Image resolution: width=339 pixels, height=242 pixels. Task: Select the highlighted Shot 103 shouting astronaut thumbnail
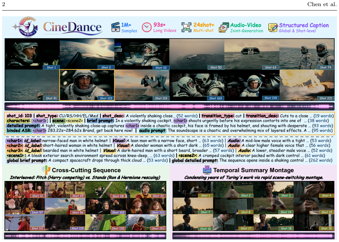[87, 85]
